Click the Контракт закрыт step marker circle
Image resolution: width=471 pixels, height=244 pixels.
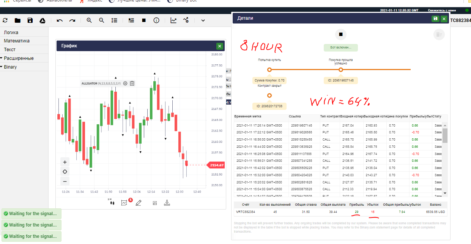(269, 95)
